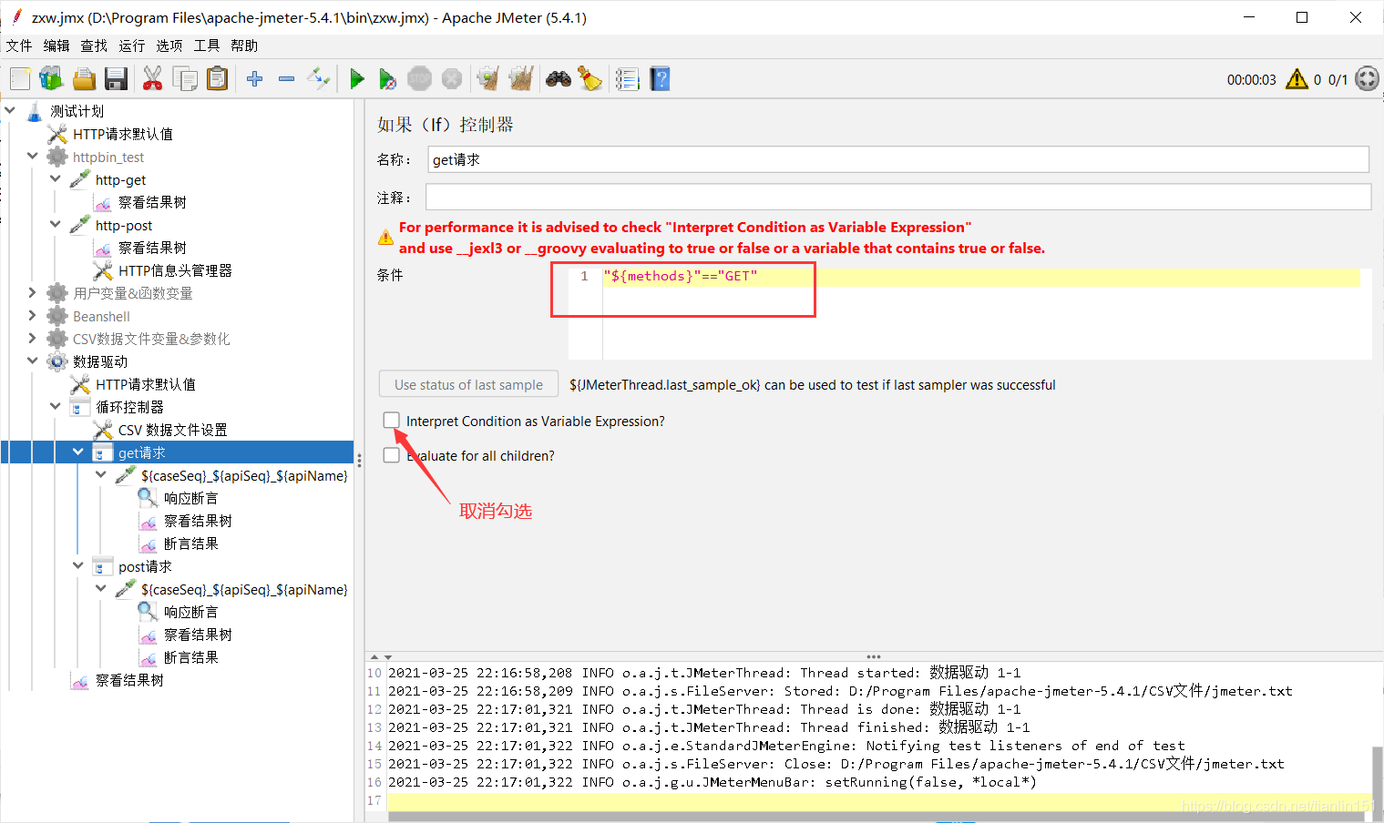
Task: Click the remote engine status icon beside 0/1
Action: 1367,79
